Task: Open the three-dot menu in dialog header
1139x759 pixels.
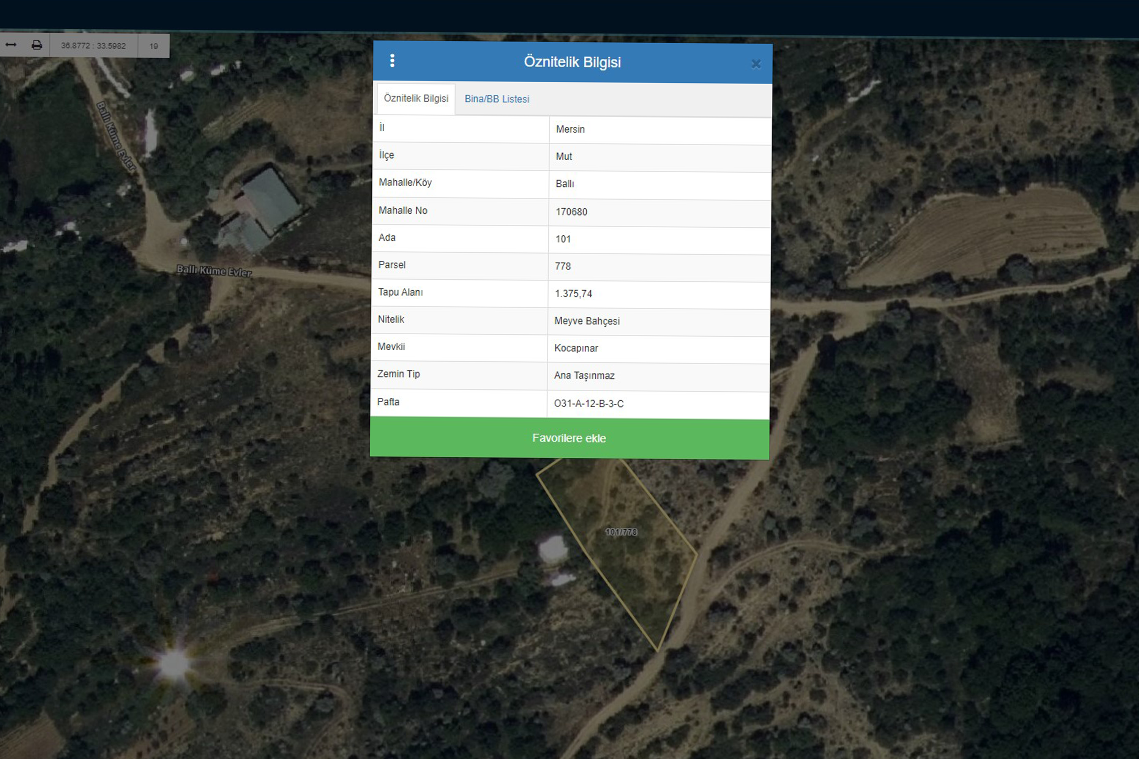Action: (x=392, y=61)
